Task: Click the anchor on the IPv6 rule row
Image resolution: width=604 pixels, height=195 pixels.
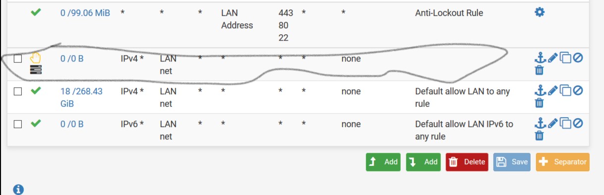Action: 540,123
